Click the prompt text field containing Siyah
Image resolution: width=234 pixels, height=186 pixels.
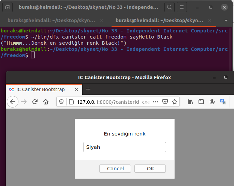pyautogui.click(x=125, y=147)
